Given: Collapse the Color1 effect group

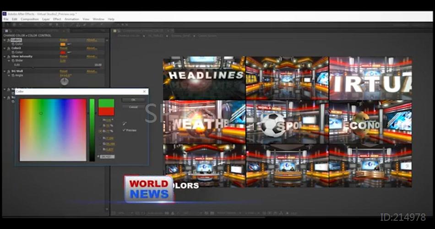Looking at the screenshot, I should (4, 40).
